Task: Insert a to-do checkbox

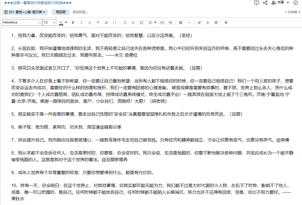Action: [x=141, y=23]
